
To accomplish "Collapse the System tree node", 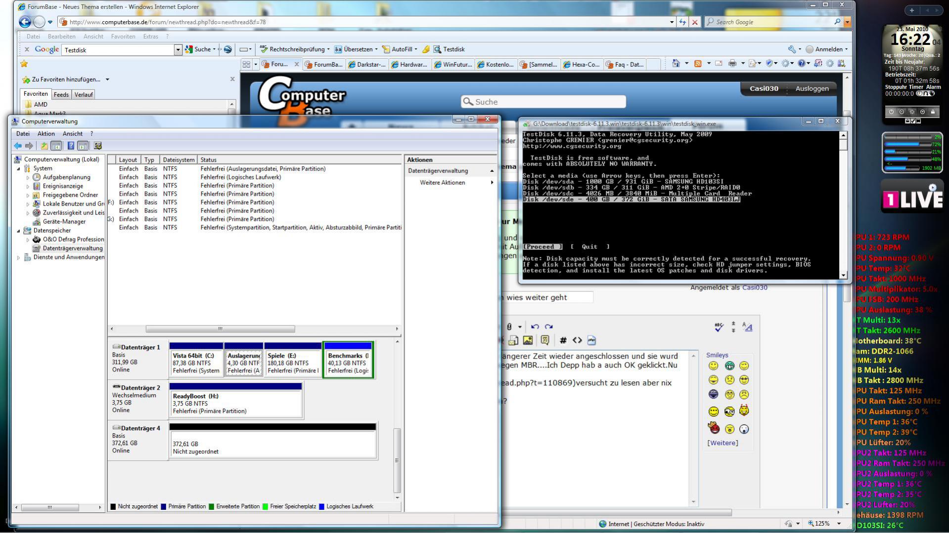I will pyautogui.click(x=19, y=168).
